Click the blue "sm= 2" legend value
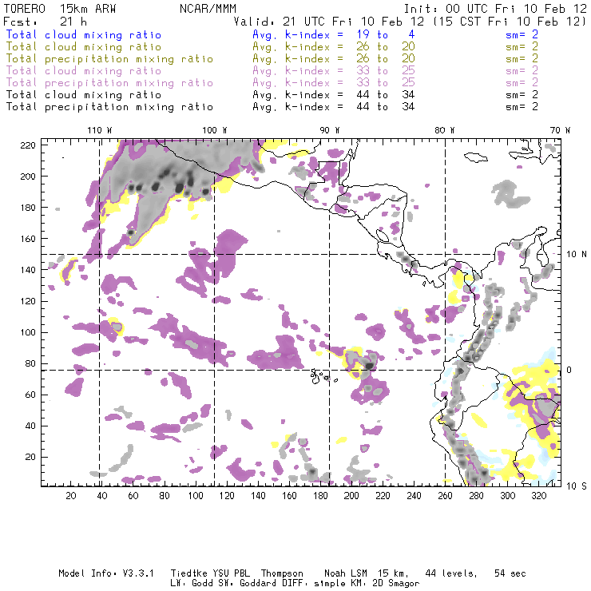The height and width of the screenshot is (591, 591). point(522,34)
